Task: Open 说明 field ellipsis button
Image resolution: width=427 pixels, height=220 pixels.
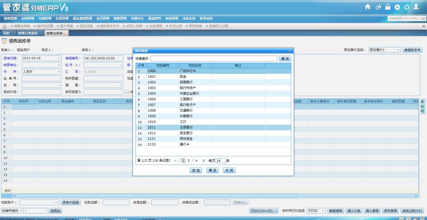Action: click(59, 85)
